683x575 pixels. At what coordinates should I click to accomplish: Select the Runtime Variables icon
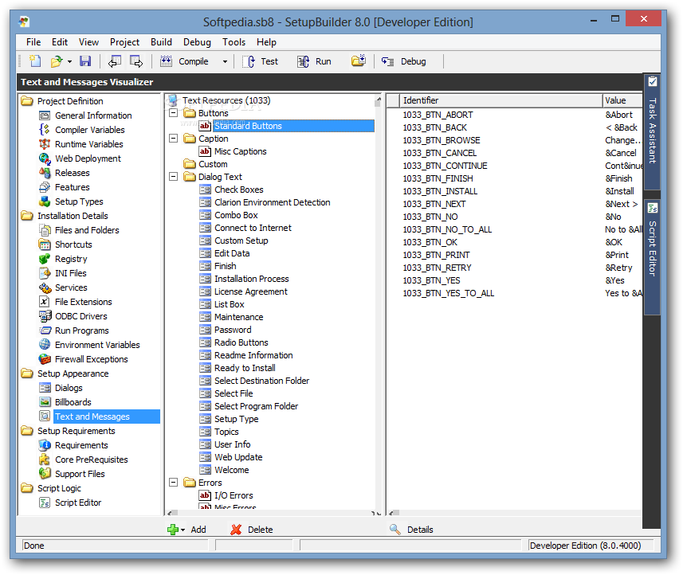pos(45,144)
